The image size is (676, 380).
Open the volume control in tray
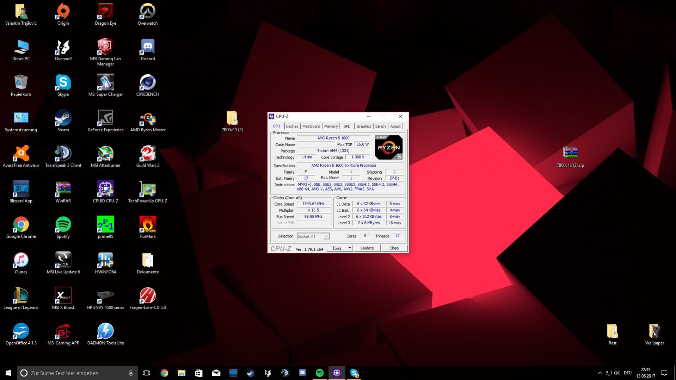tap(617, 373)
